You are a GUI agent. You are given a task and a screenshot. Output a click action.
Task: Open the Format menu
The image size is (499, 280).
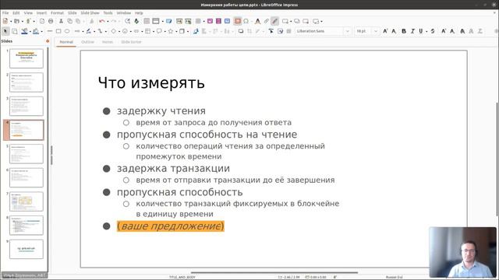click(57, 13)
